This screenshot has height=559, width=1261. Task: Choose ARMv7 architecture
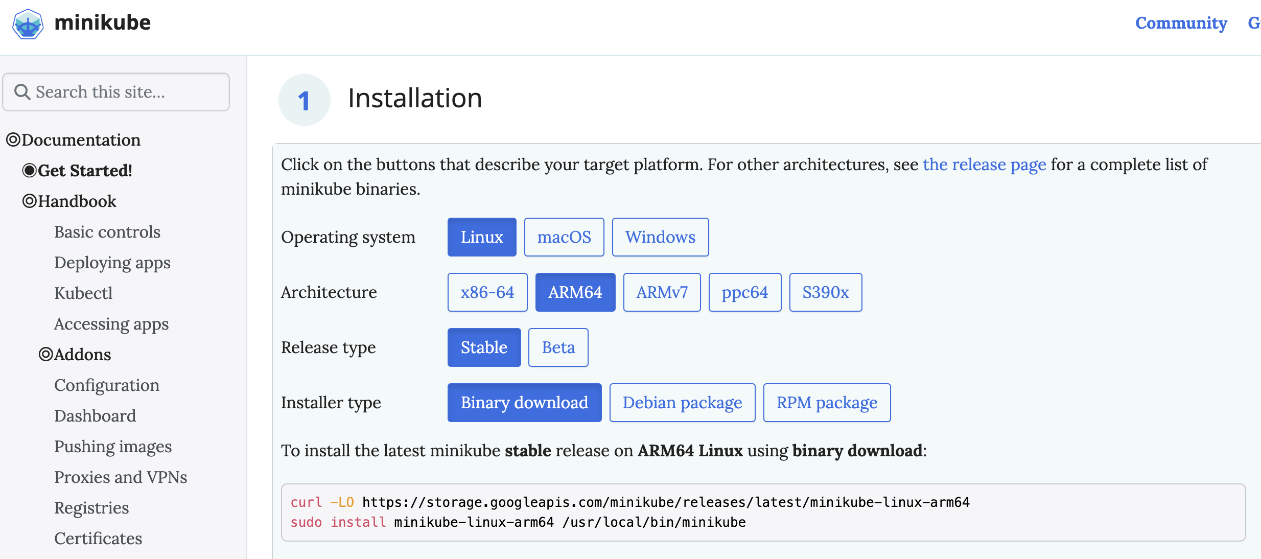coord(662,292)
